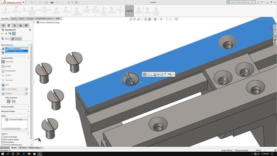Click Perpendicular in the mate popup toolbar
Viewport: 277px width, 156px height.
(x=151, y=75)
